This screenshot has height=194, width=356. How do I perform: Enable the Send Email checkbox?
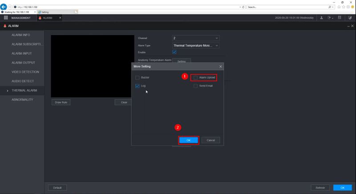[x=196, y=86]
